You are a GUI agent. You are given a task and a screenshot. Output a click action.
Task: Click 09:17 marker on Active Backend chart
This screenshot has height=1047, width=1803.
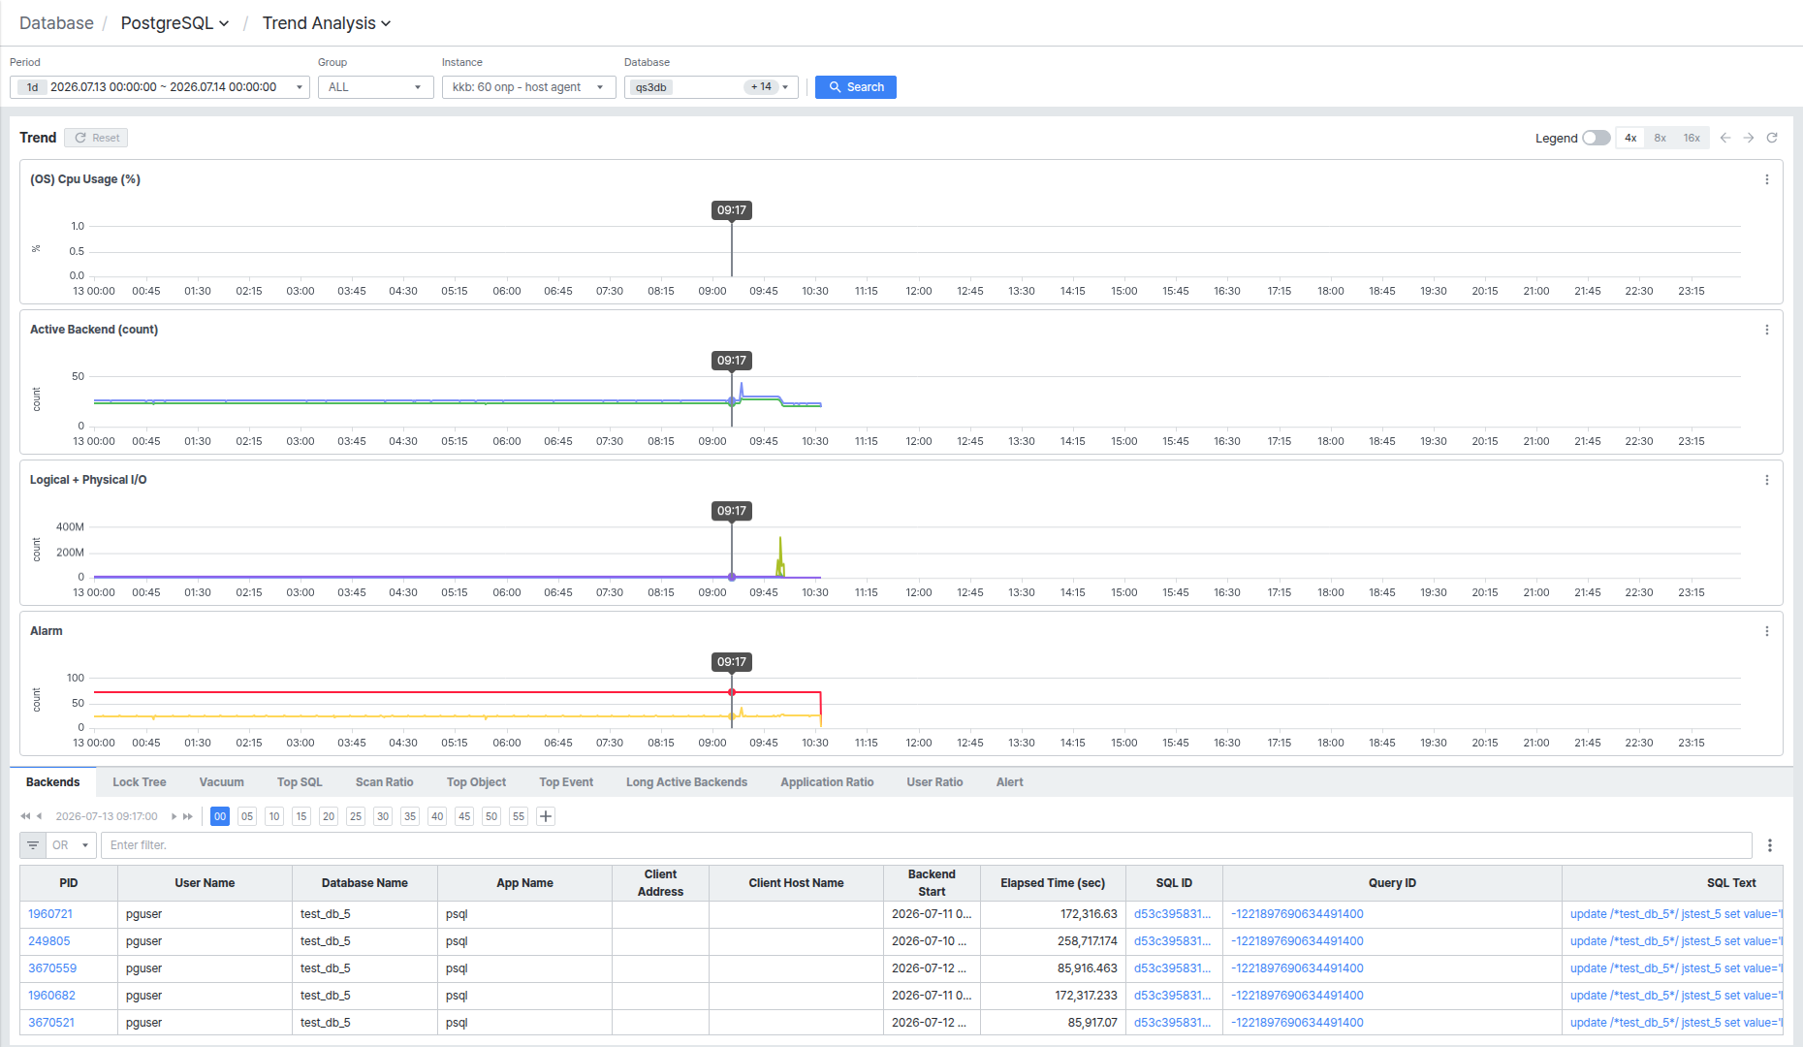(732, 361)
